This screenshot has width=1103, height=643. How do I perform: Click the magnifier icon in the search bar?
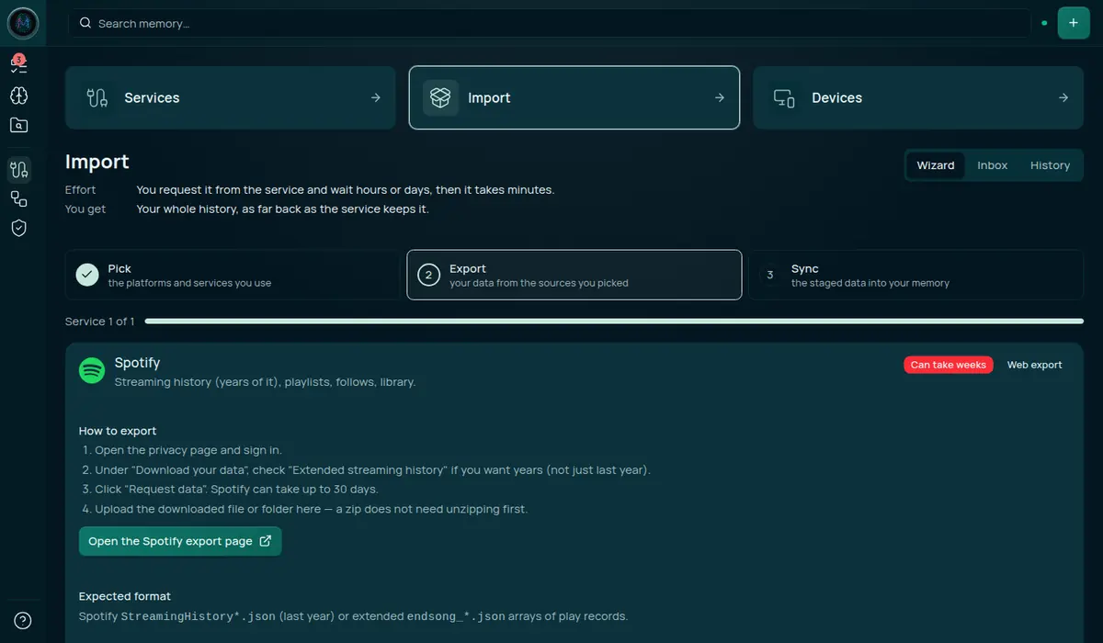pyautogui.click(x=85, y=23)
